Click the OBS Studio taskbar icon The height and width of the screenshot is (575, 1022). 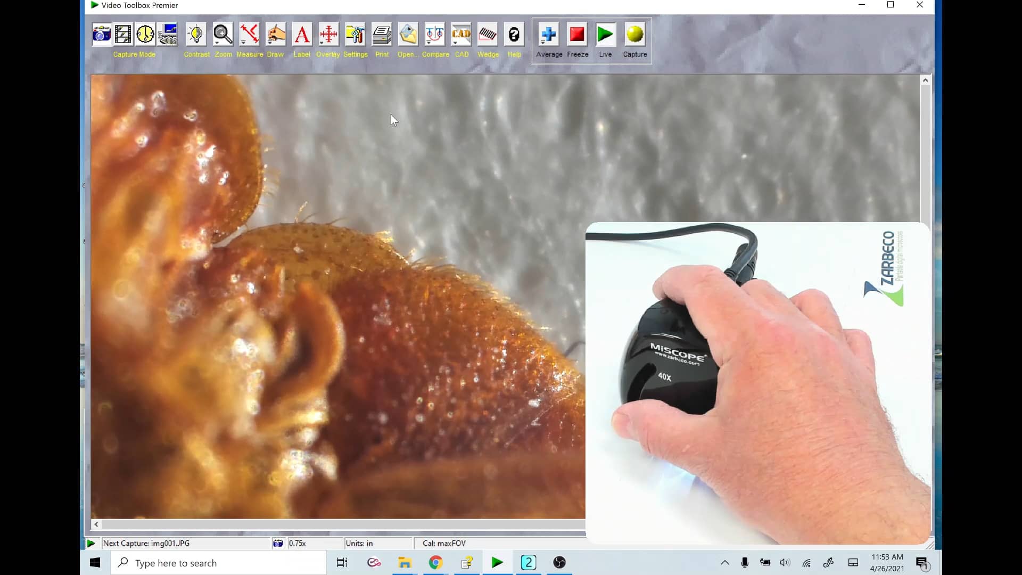[x=559, y=563]
